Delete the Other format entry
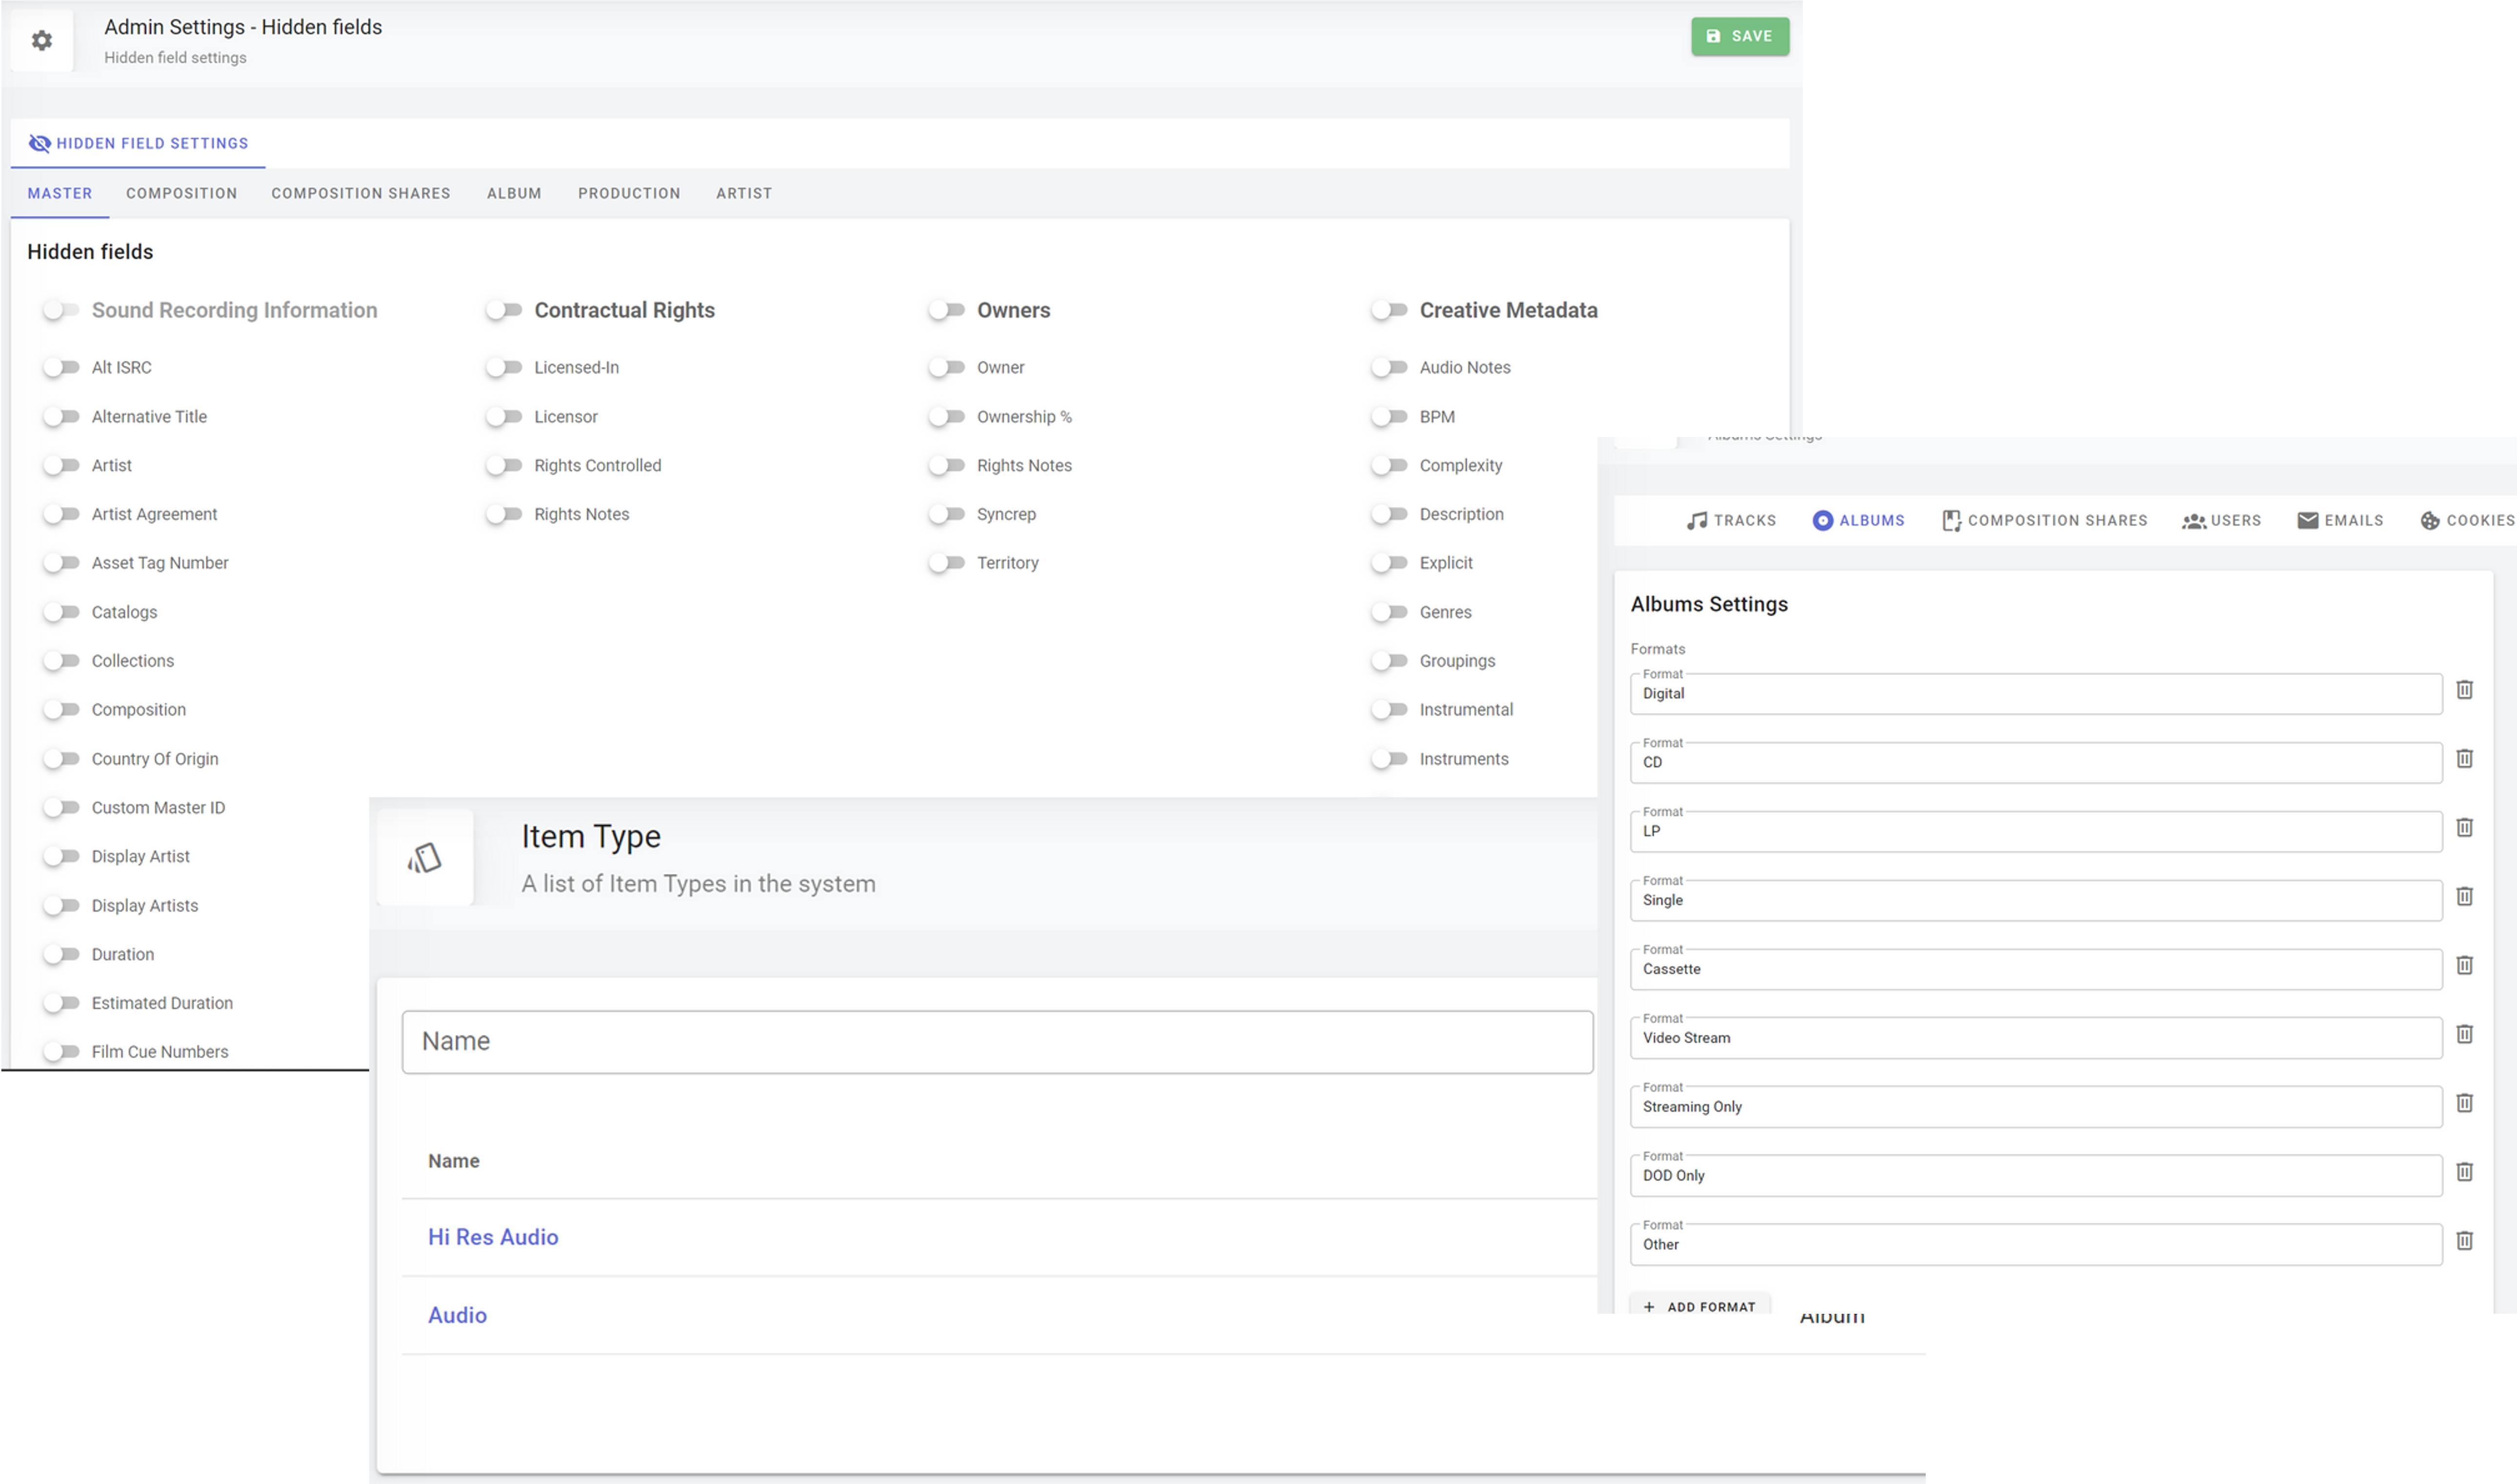The image size is (2517, 1484). [2464, 1241]
